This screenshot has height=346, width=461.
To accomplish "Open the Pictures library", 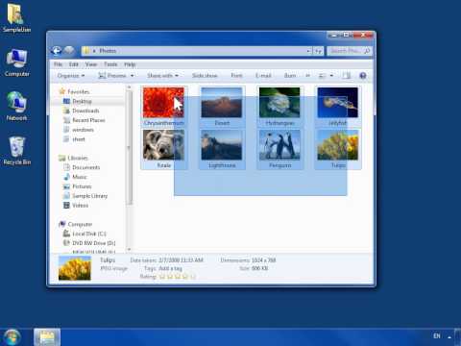I will [82, 186].
